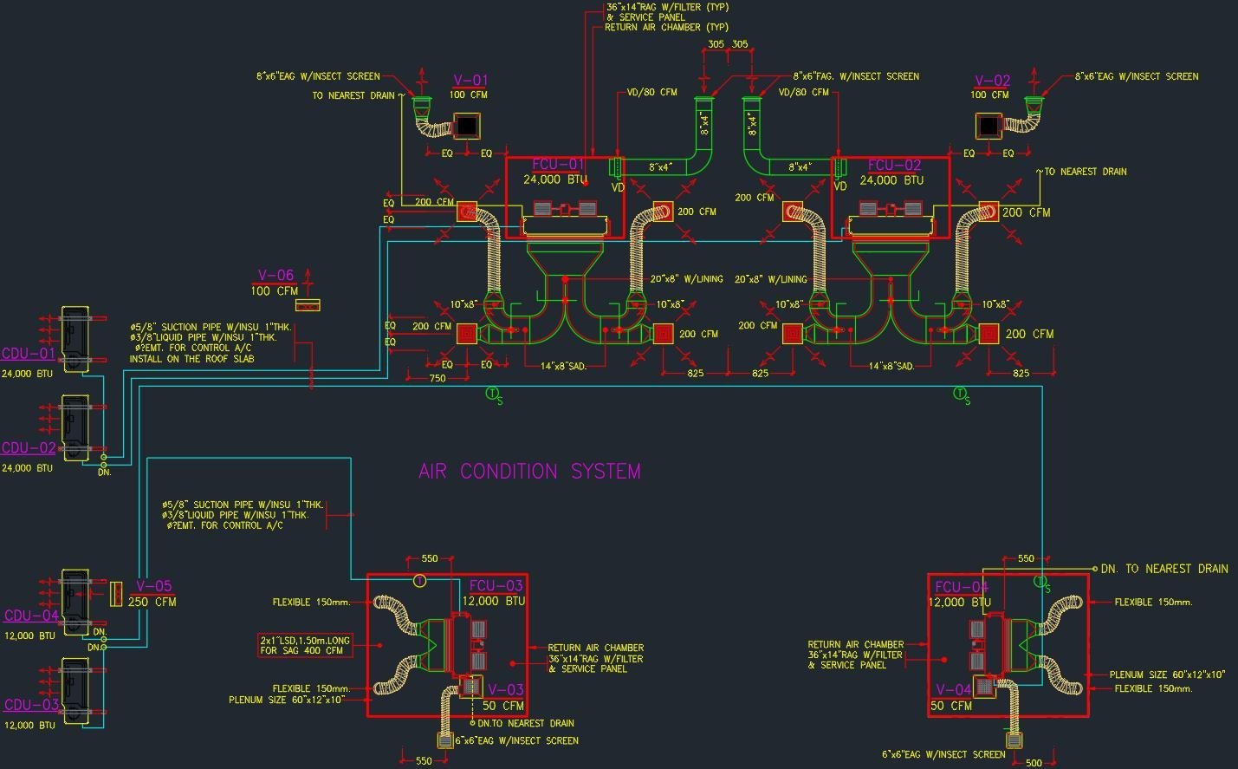Select the CDU-03 condensing unit symbol
This screenshot has width=1238, height=769.
click(x=75, y=693)
